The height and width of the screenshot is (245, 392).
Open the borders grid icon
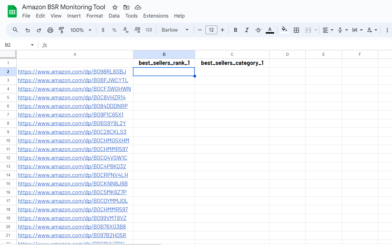click(x=296, y=30)
